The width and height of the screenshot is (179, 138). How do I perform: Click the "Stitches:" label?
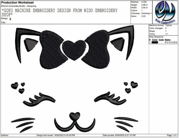[135, 2]
